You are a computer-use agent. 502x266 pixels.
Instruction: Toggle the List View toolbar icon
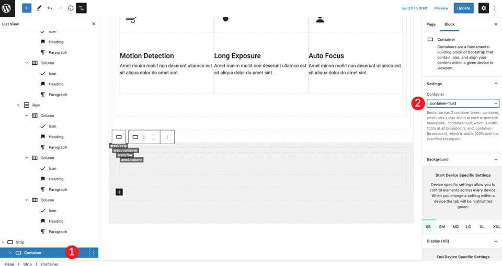[x=82, y=8]
